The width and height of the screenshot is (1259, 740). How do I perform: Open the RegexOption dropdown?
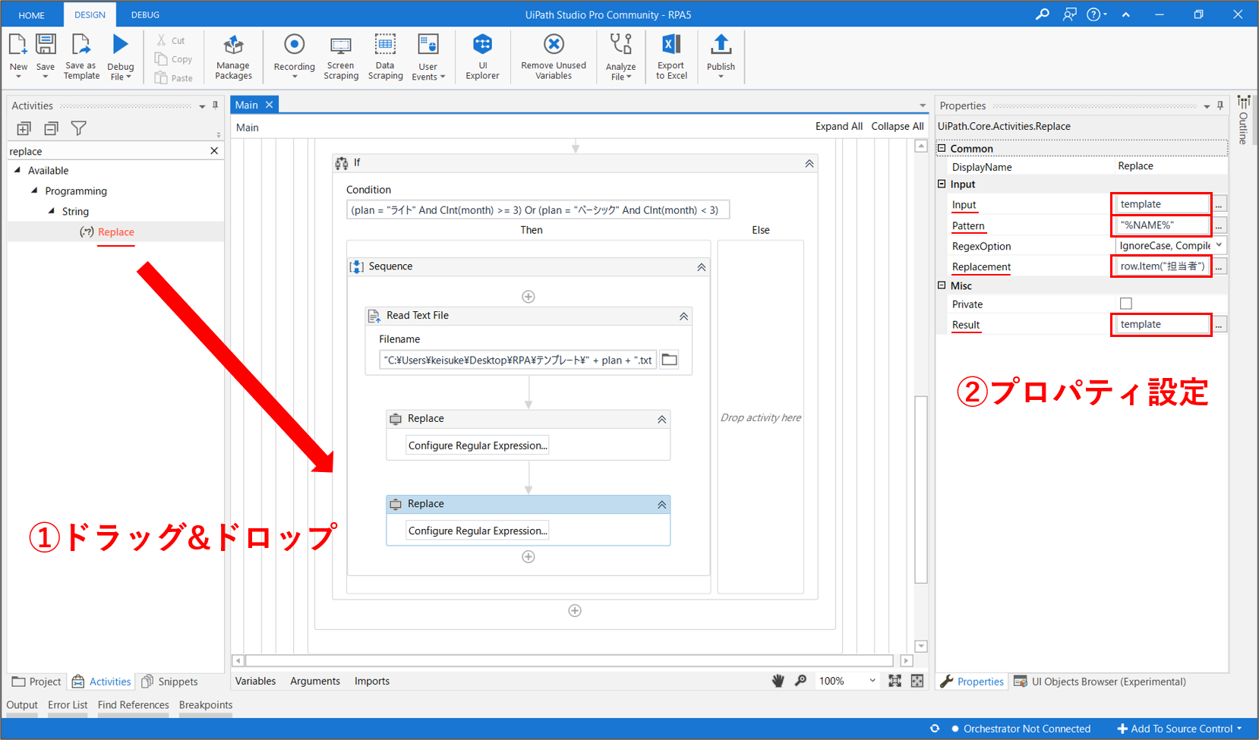(x=1219, y=246)
